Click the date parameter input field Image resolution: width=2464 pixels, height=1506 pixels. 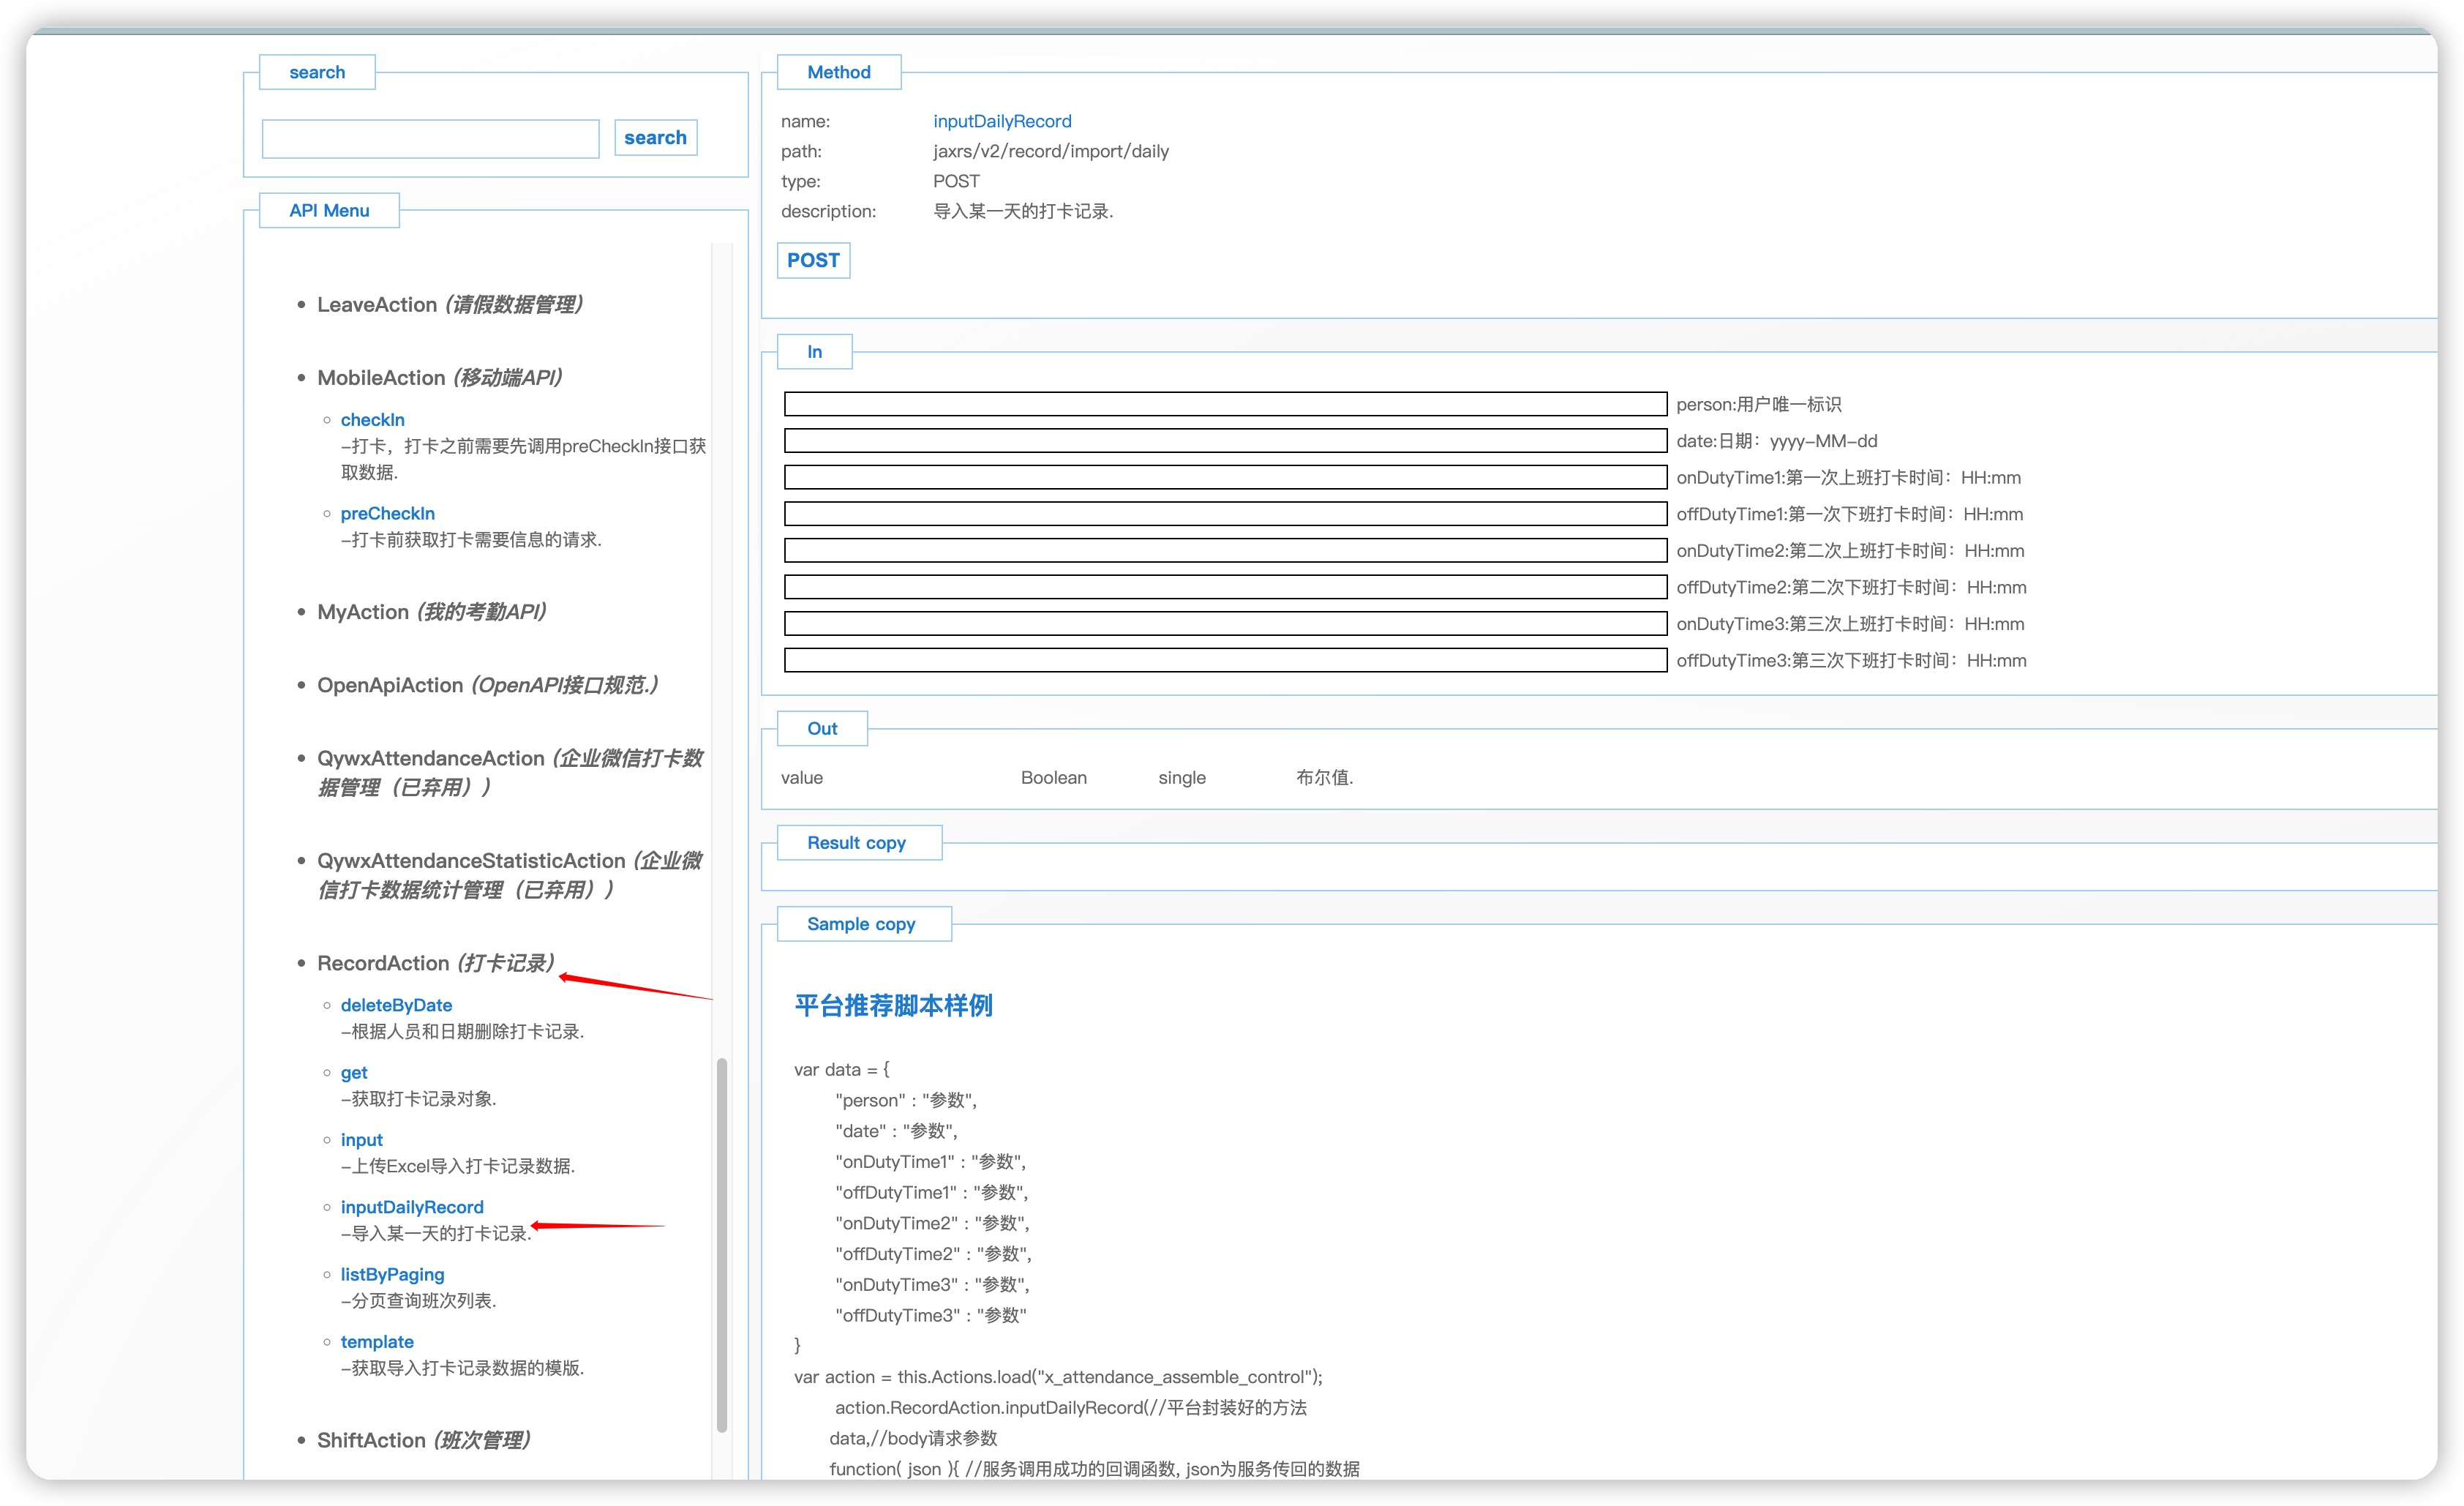[x=1225, y=441]
